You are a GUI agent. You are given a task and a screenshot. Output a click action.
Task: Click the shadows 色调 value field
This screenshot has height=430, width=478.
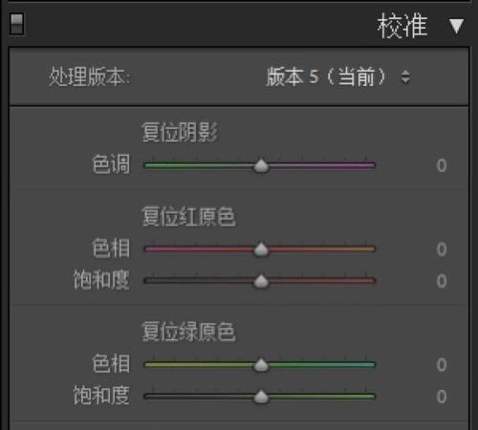click(442, 165)
